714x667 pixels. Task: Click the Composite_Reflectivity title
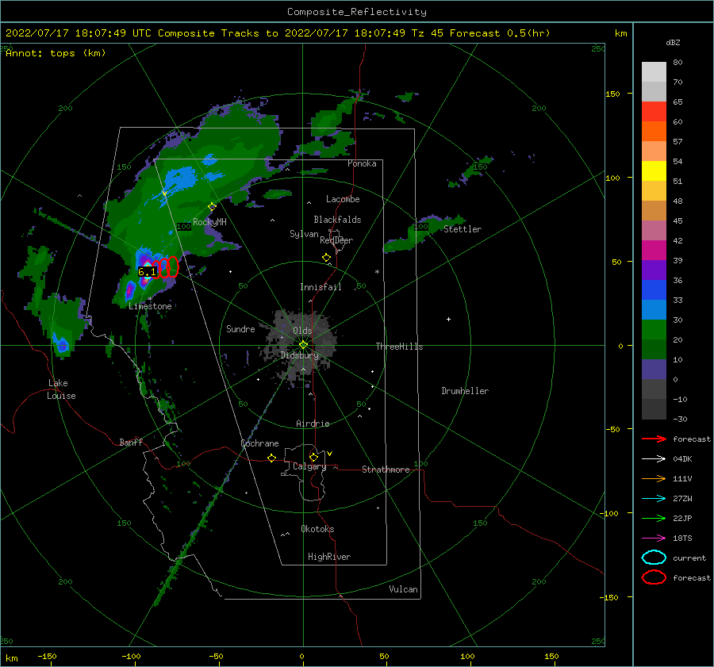(356, 12)
